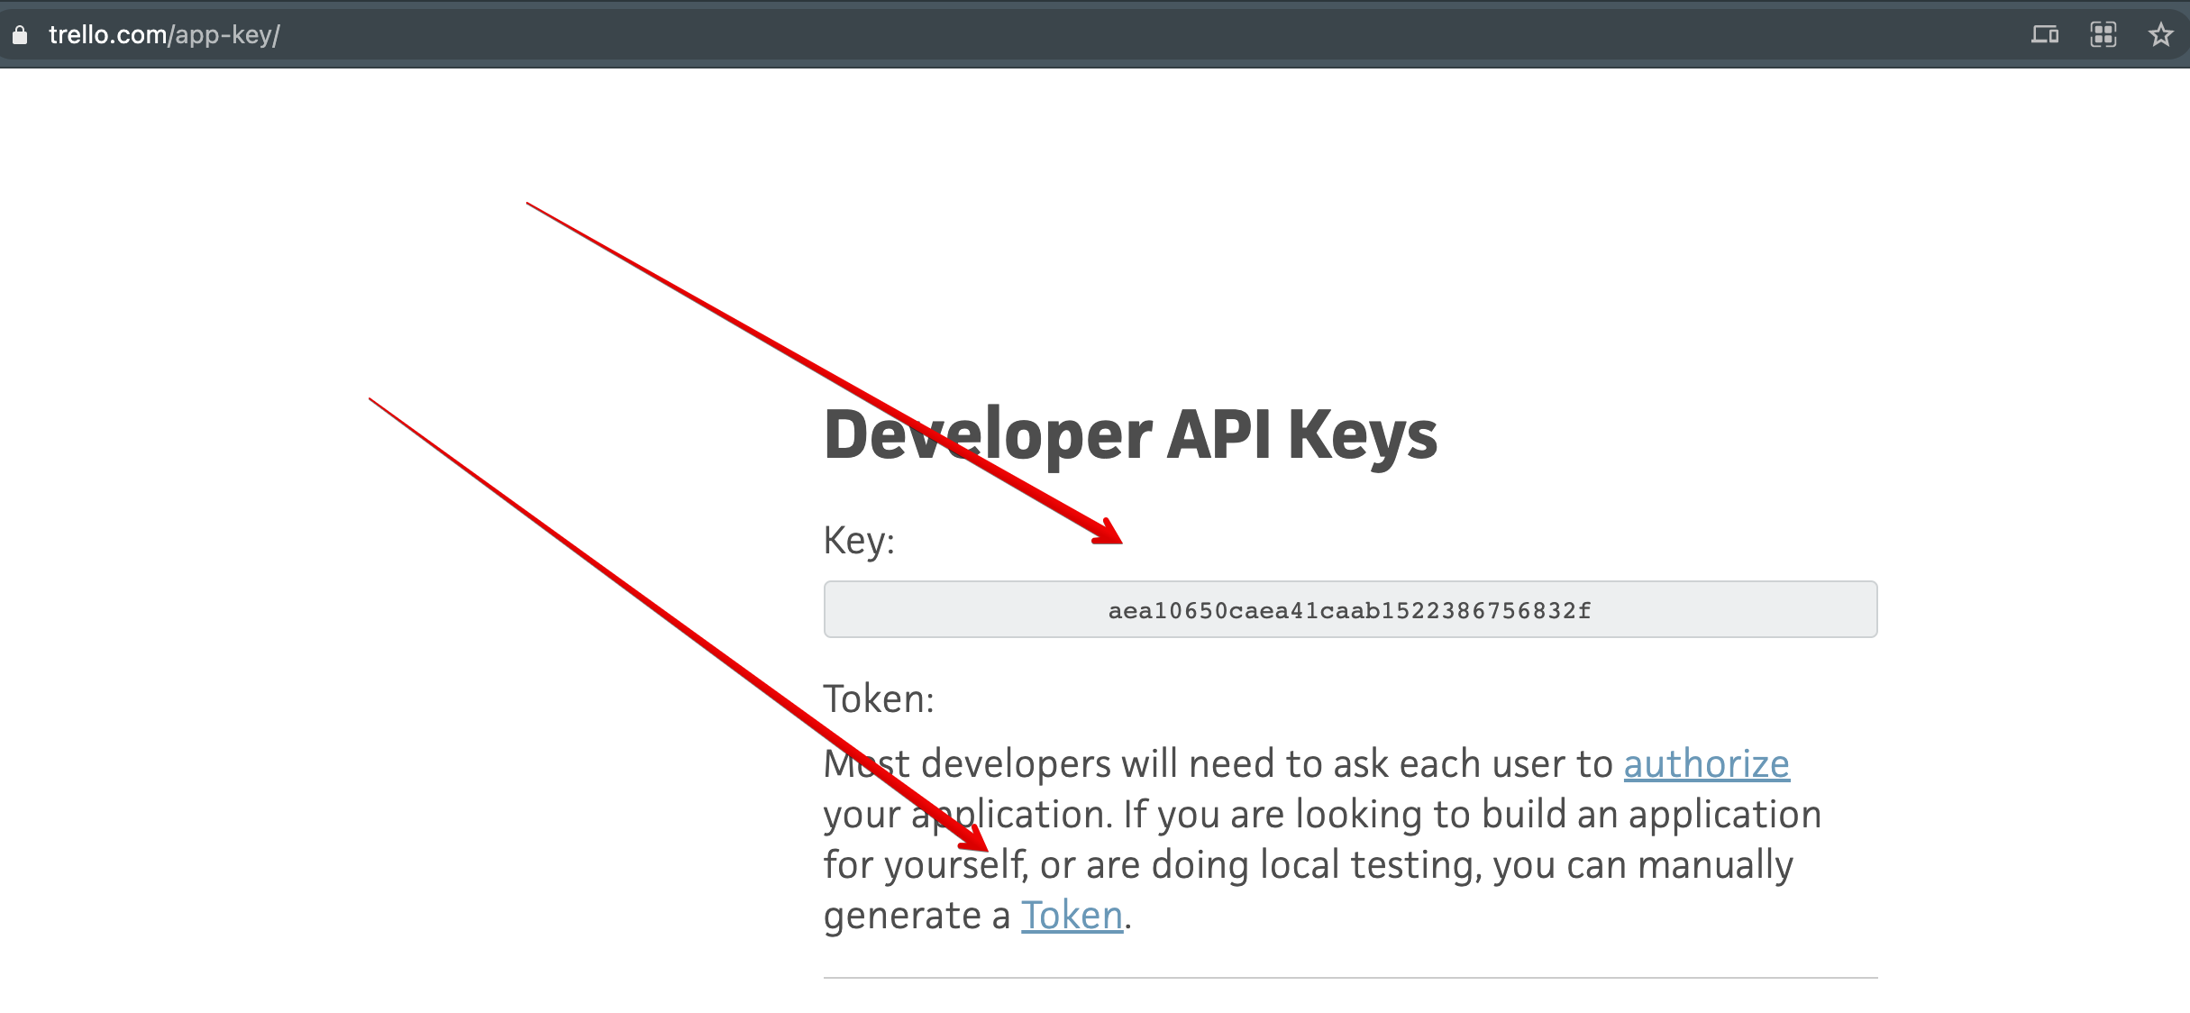The height and width of the screenshot is (1013, 2190).
Task: Click the send to your devices icon
Action: [2044, 35]
